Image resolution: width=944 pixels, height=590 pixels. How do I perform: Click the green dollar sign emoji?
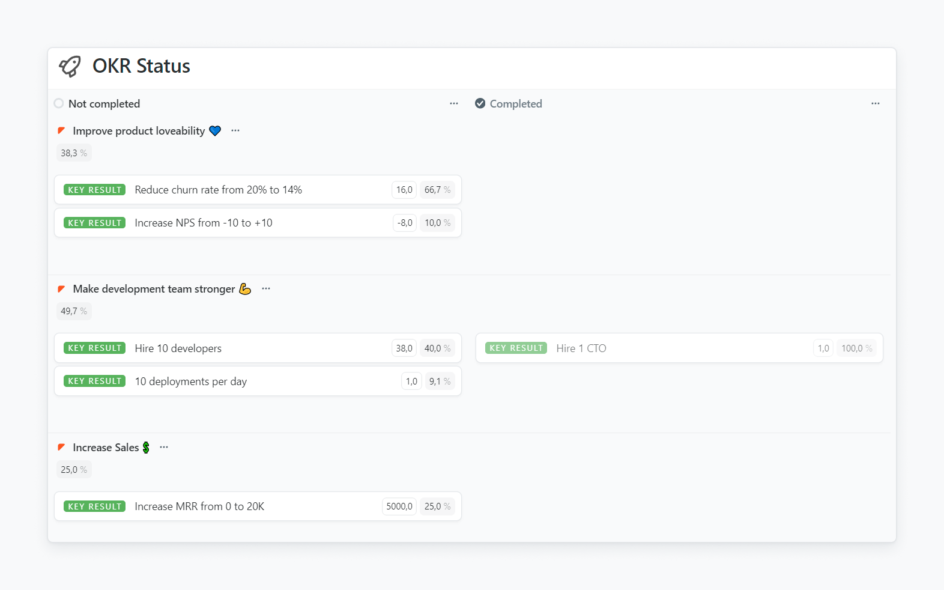tap(146, 448)
